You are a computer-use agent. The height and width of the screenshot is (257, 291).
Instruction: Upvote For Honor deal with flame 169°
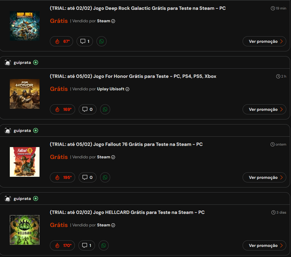63,109
